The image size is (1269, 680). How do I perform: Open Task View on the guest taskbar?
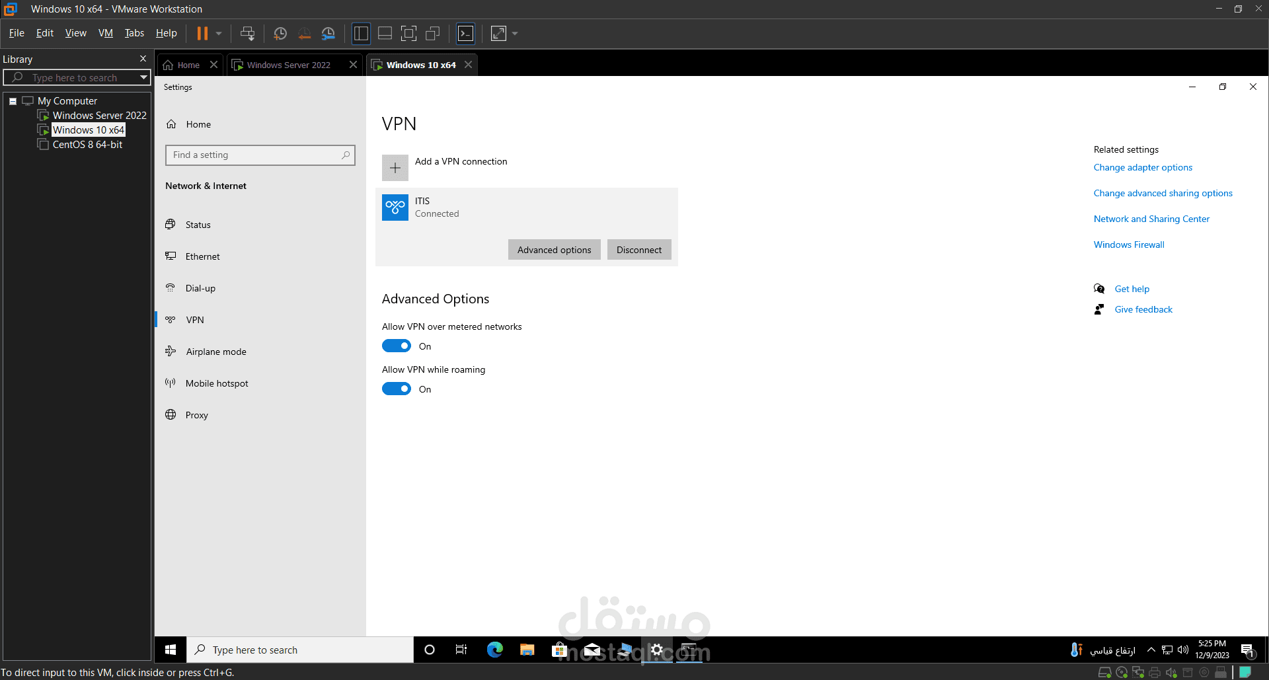point(461,650)
